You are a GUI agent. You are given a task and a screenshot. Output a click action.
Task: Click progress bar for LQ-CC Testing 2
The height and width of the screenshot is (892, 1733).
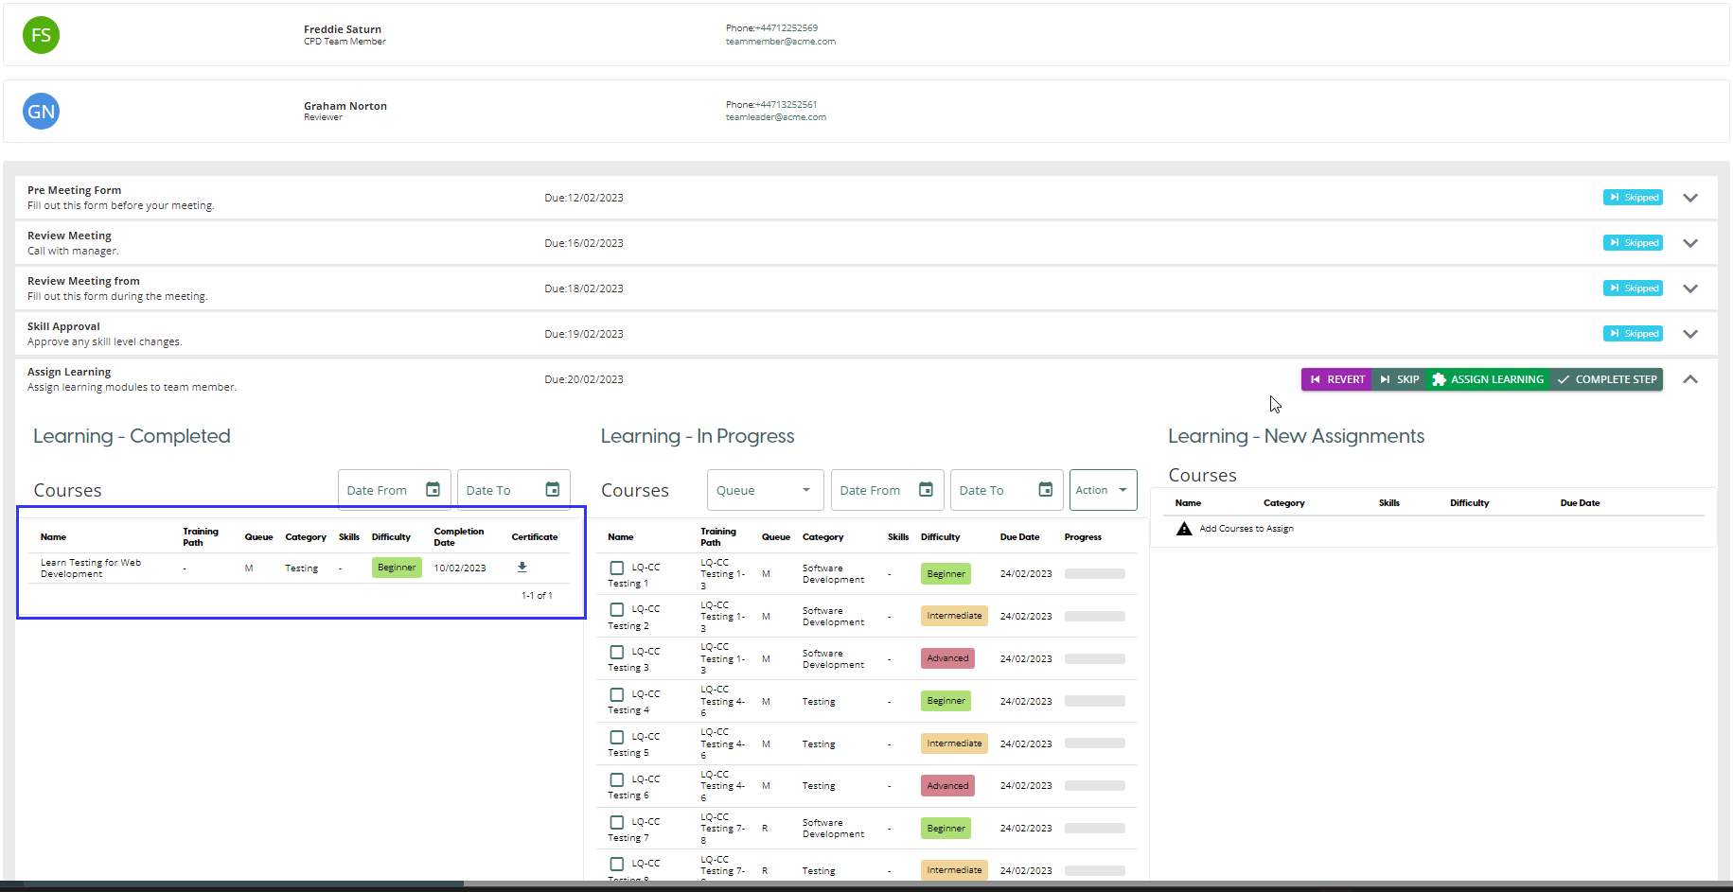tap(1094, 616)
